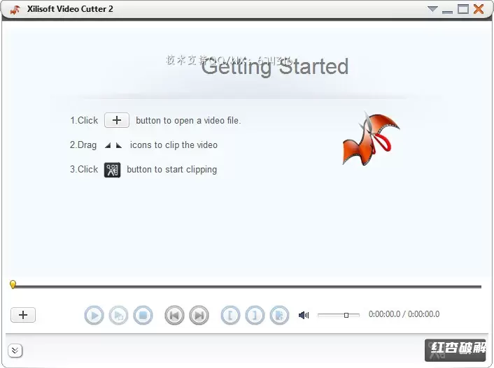Maximize the Xilisoft Video Cutter window
The image size is (494, 368).
point(463,9)
